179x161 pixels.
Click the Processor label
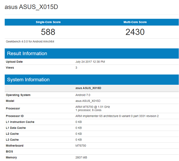13,109
